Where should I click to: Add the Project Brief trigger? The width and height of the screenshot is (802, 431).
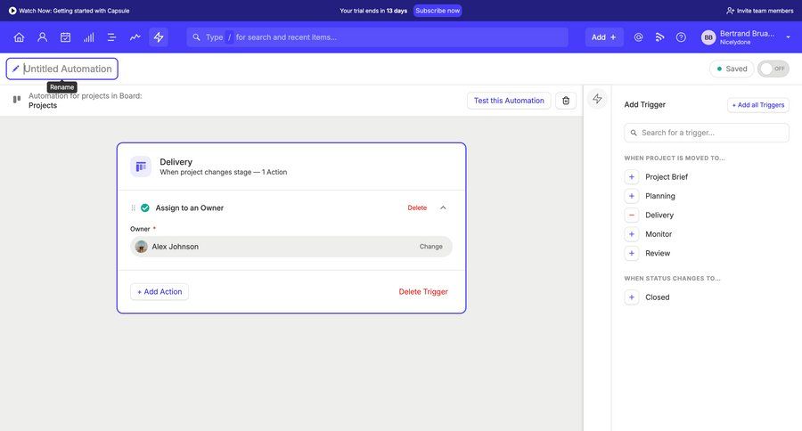pyautogui.click(x=632, y=176)
